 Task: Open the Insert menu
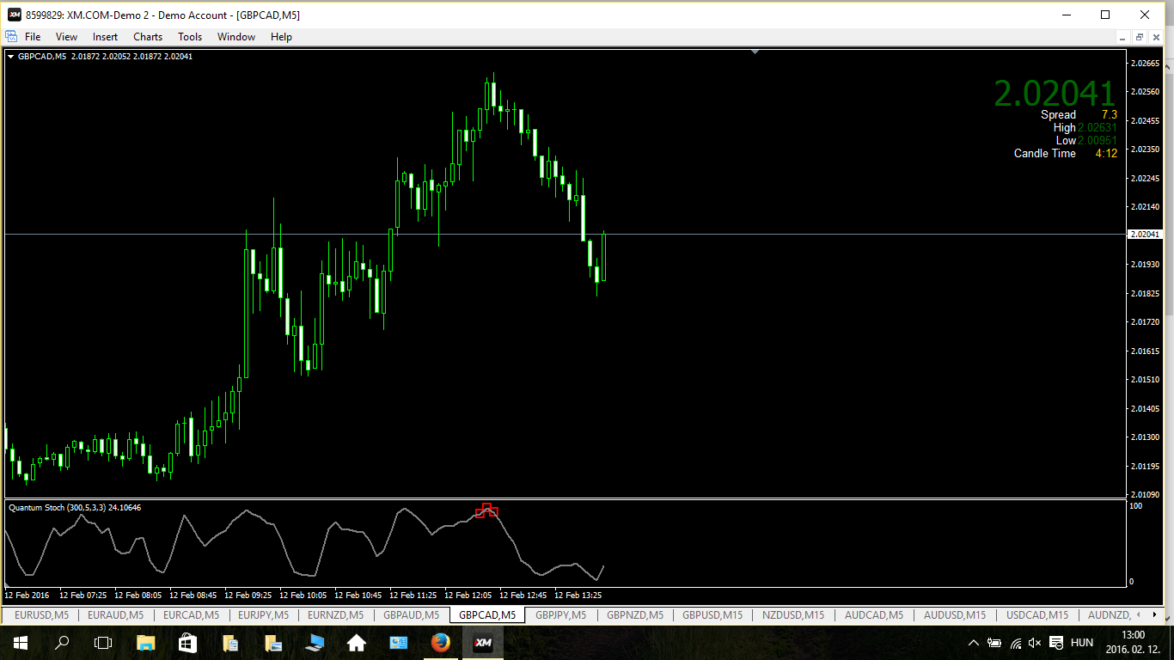106,37
